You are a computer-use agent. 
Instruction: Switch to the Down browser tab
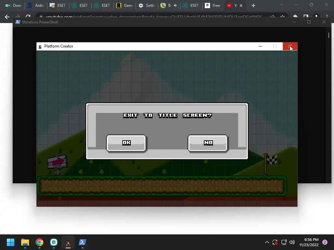tap(13, 6)
